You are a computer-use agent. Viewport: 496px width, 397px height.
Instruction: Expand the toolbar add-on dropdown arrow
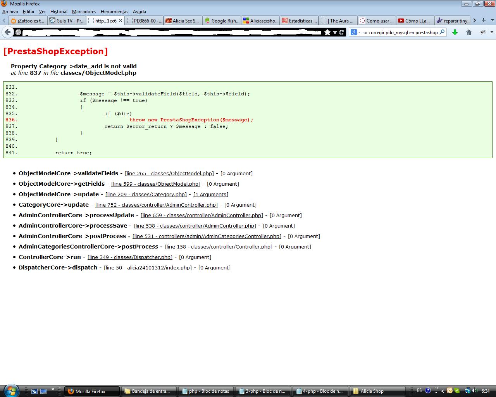492,32
